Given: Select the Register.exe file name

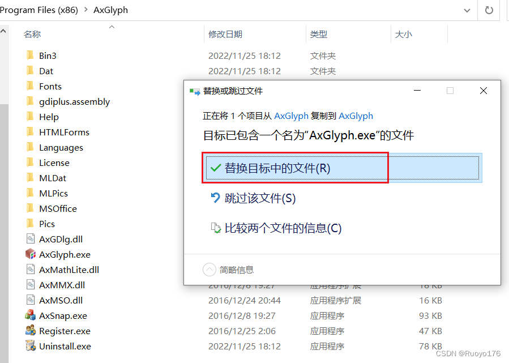Looking at the screenshot, I should point(65,331).
